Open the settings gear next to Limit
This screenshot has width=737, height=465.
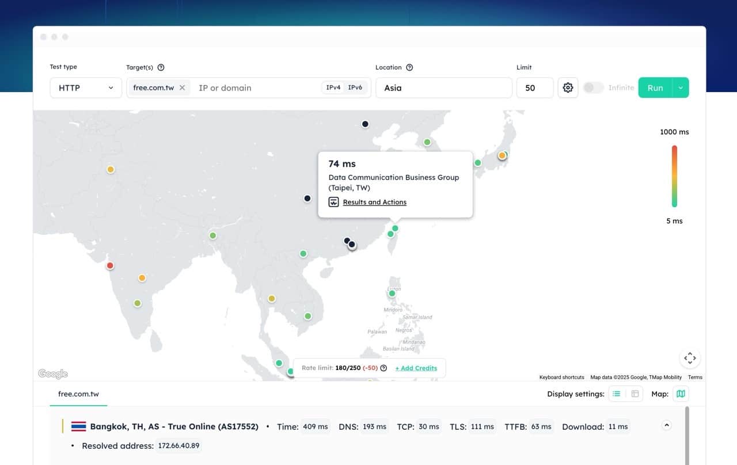pos(568,87)
